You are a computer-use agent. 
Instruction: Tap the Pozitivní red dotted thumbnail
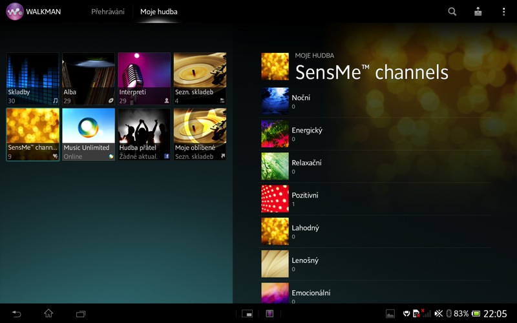275,199
